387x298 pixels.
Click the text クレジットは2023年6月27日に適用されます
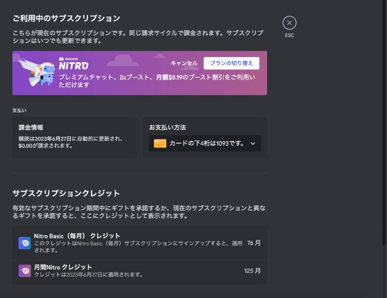point(89,275)
